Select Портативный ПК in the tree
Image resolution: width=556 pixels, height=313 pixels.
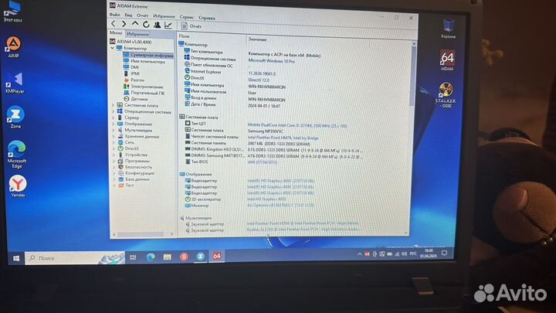[x=144, y=93]
